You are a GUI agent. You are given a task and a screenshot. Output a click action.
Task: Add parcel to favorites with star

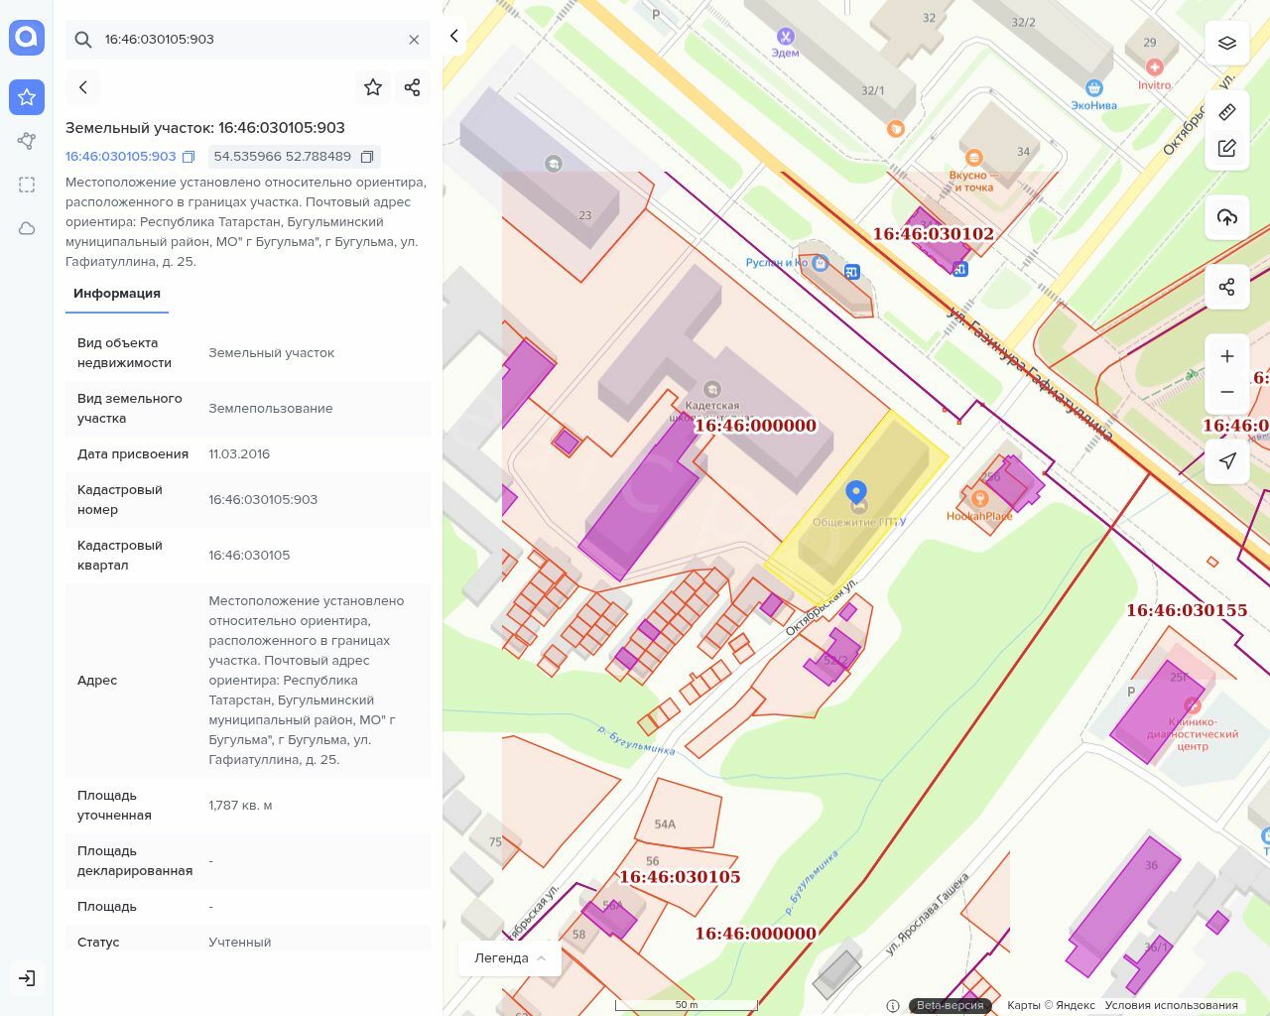373,87
